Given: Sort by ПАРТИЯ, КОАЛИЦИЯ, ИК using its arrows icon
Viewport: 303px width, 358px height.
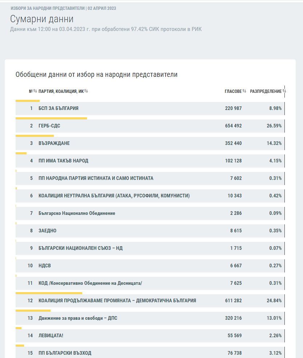Looking at the screenshot, I should pos(86,91).
